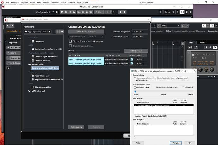The height and width of the screenshot is (145, 218).
Task: Toggle ASIO host exclusive control checkbox
Action: click(135, 78)
